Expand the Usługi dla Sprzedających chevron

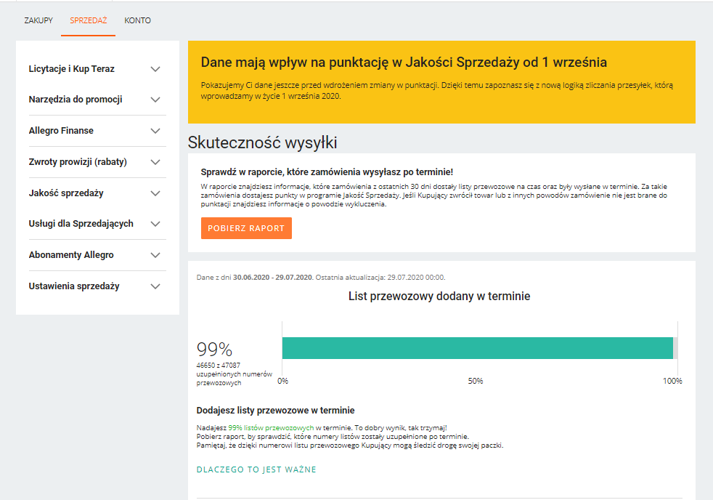(x=155, y=224)
